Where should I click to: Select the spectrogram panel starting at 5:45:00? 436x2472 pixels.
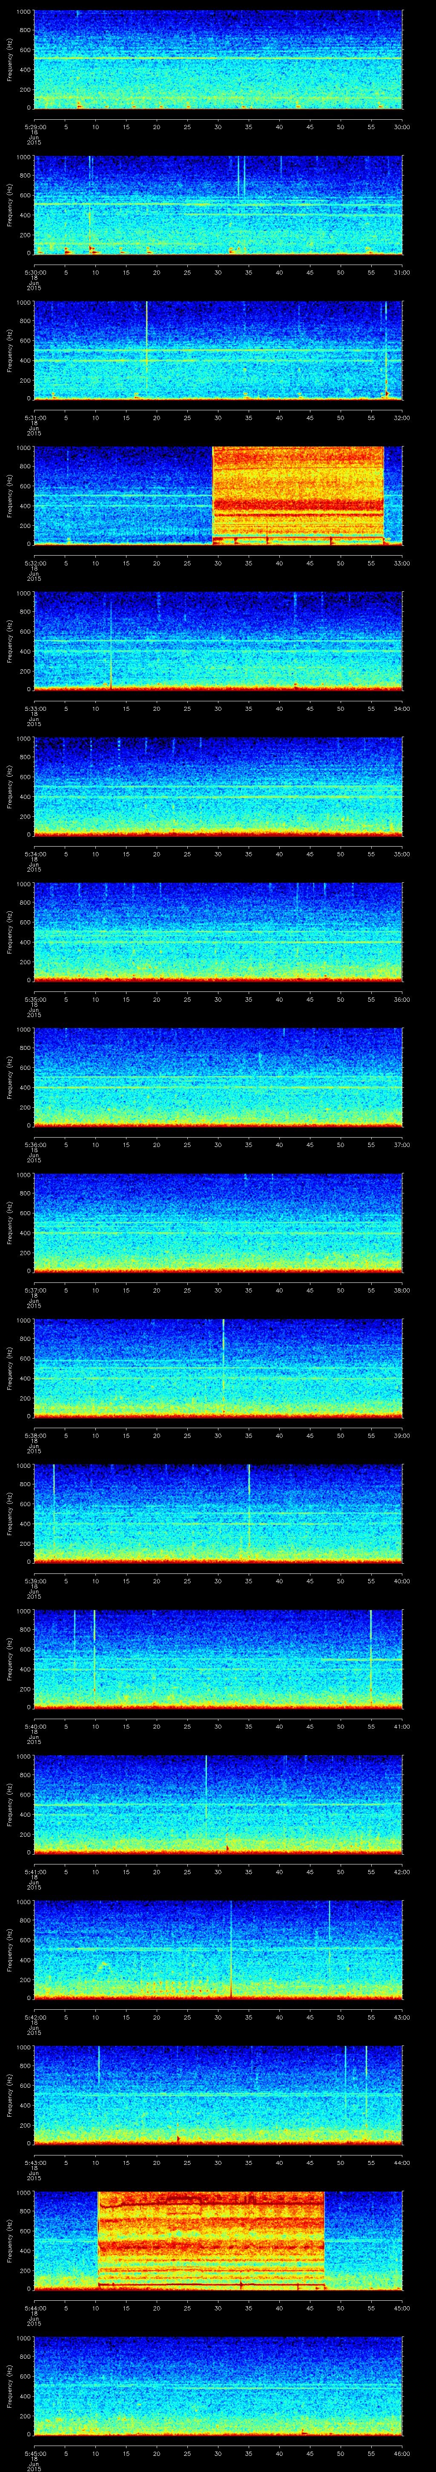click(218, 2386)
